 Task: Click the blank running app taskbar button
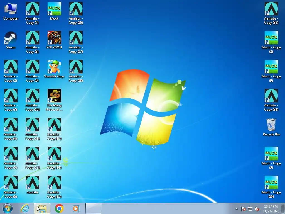point(94,208)
